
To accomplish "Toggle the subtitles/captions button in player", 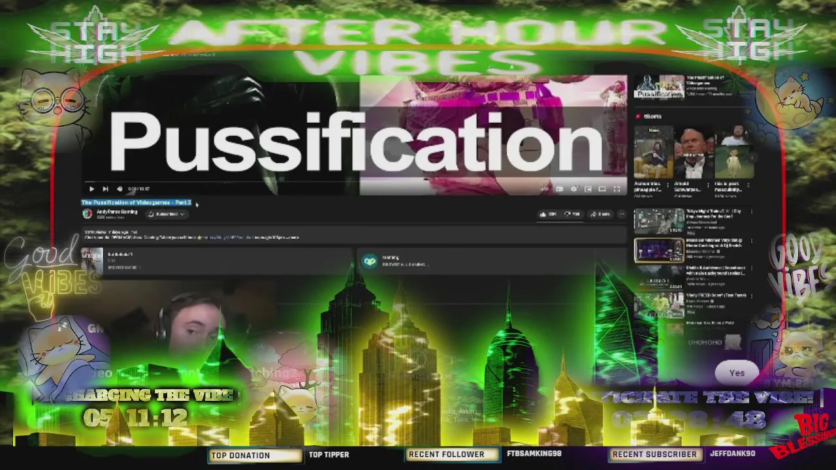I will 560,189.
